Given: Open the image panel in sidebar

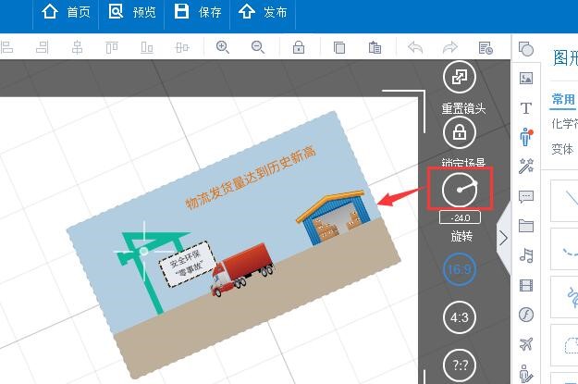Looking at the screenshot, I should pos(526,78).
